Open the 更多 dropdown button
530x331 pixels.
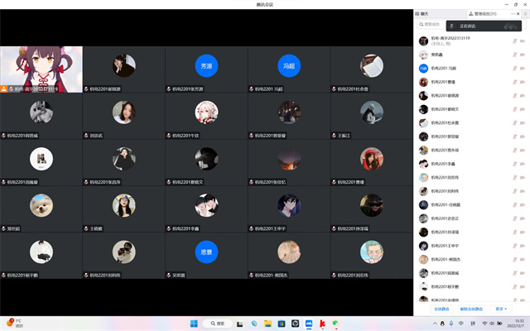pos(501,308)
